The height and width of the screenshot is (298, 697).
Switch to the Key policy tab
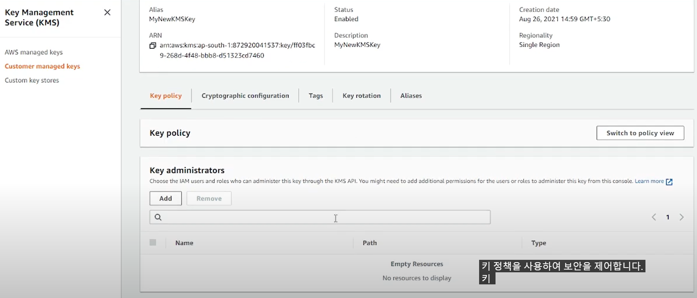pos(166,95)
